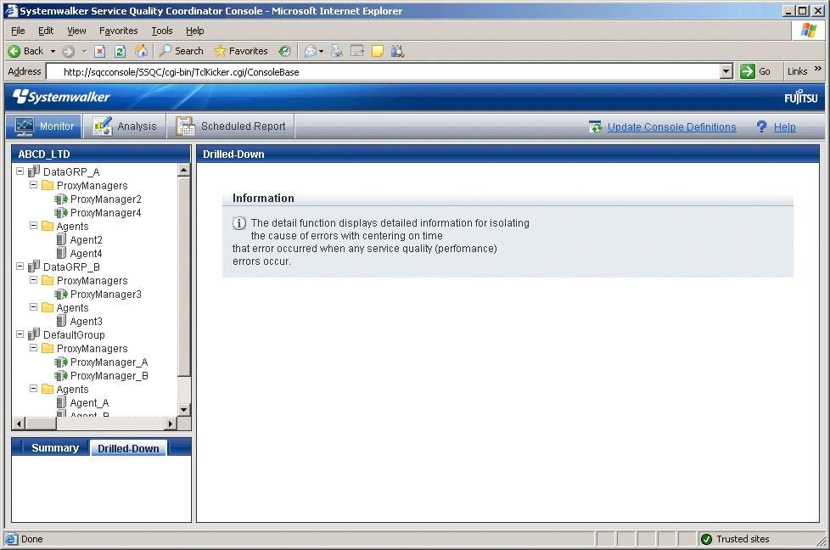Collapse the DefaultGroup tree node

click(x=20, y=334)
